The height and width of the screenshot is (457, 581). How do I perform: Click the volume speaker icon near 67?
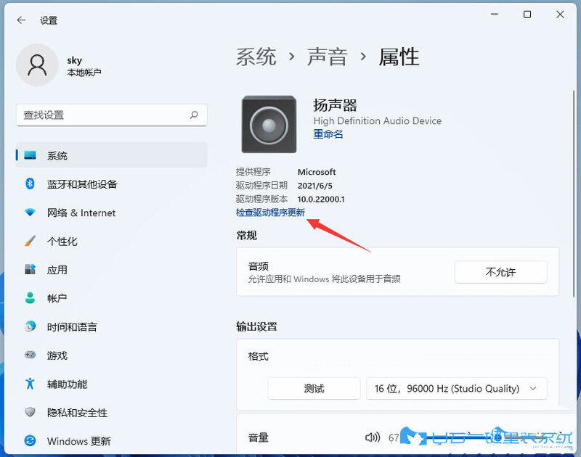click(373, 437)
